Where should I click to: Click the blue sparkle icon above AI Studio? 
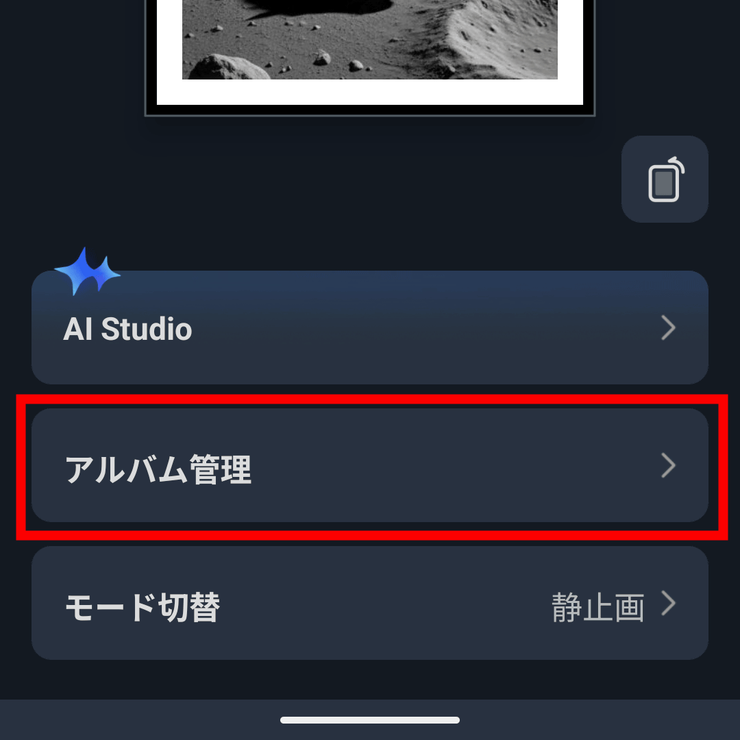87,271
